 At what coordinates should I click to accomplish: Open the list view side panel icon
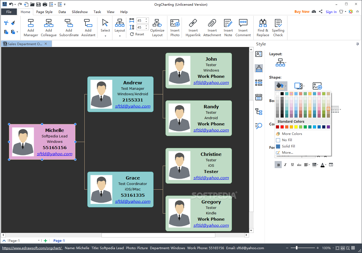coord(259,83)
